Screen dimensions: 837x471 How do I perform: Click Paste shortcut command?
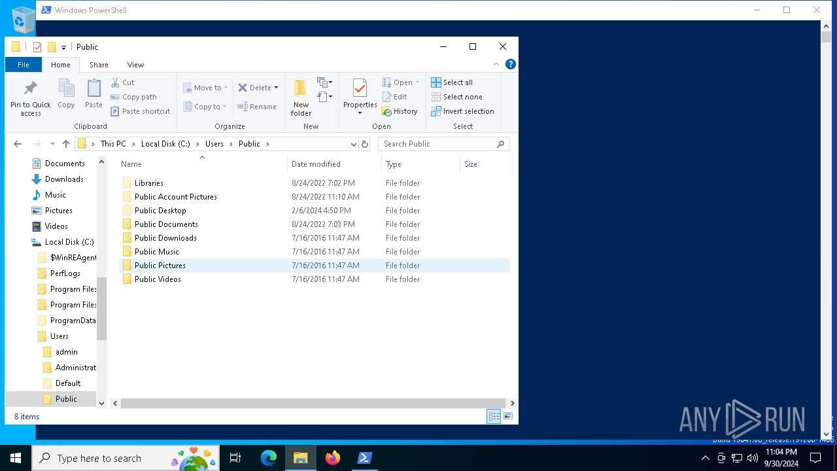click(x=140, y=111)
